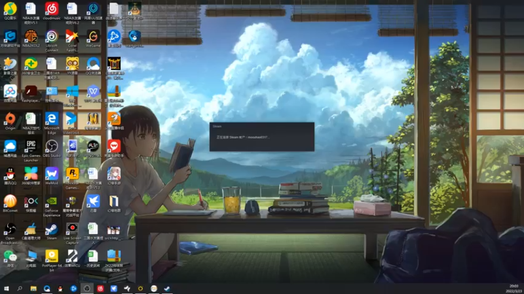Select the NBA Word document labeled V6.2
524x294 pixels.
pyautogui.click(x=72, y=12)
